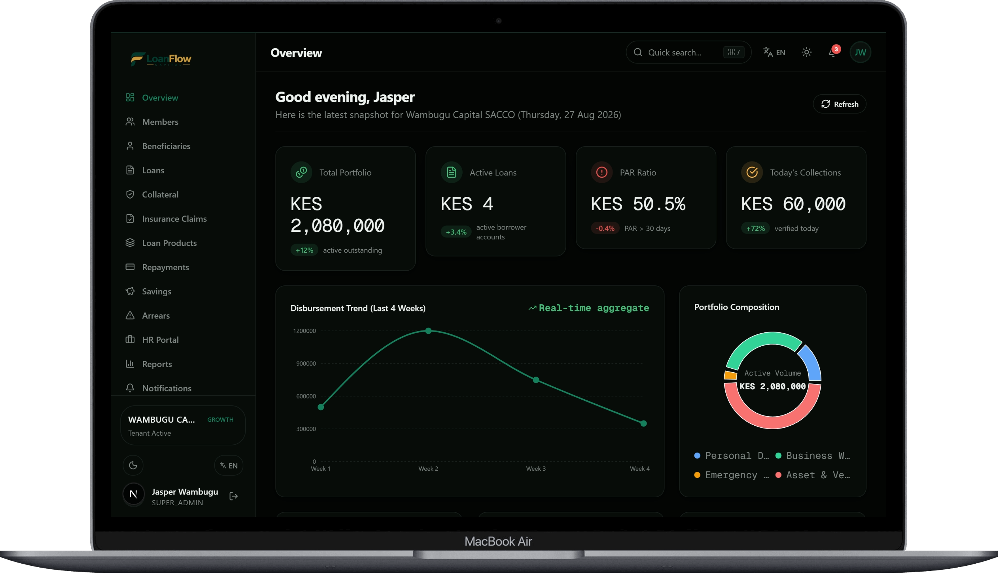Viewport: 998px width, 573px height.
Task: Click Personal D... legend entry
Action: (x=732, y=456)
